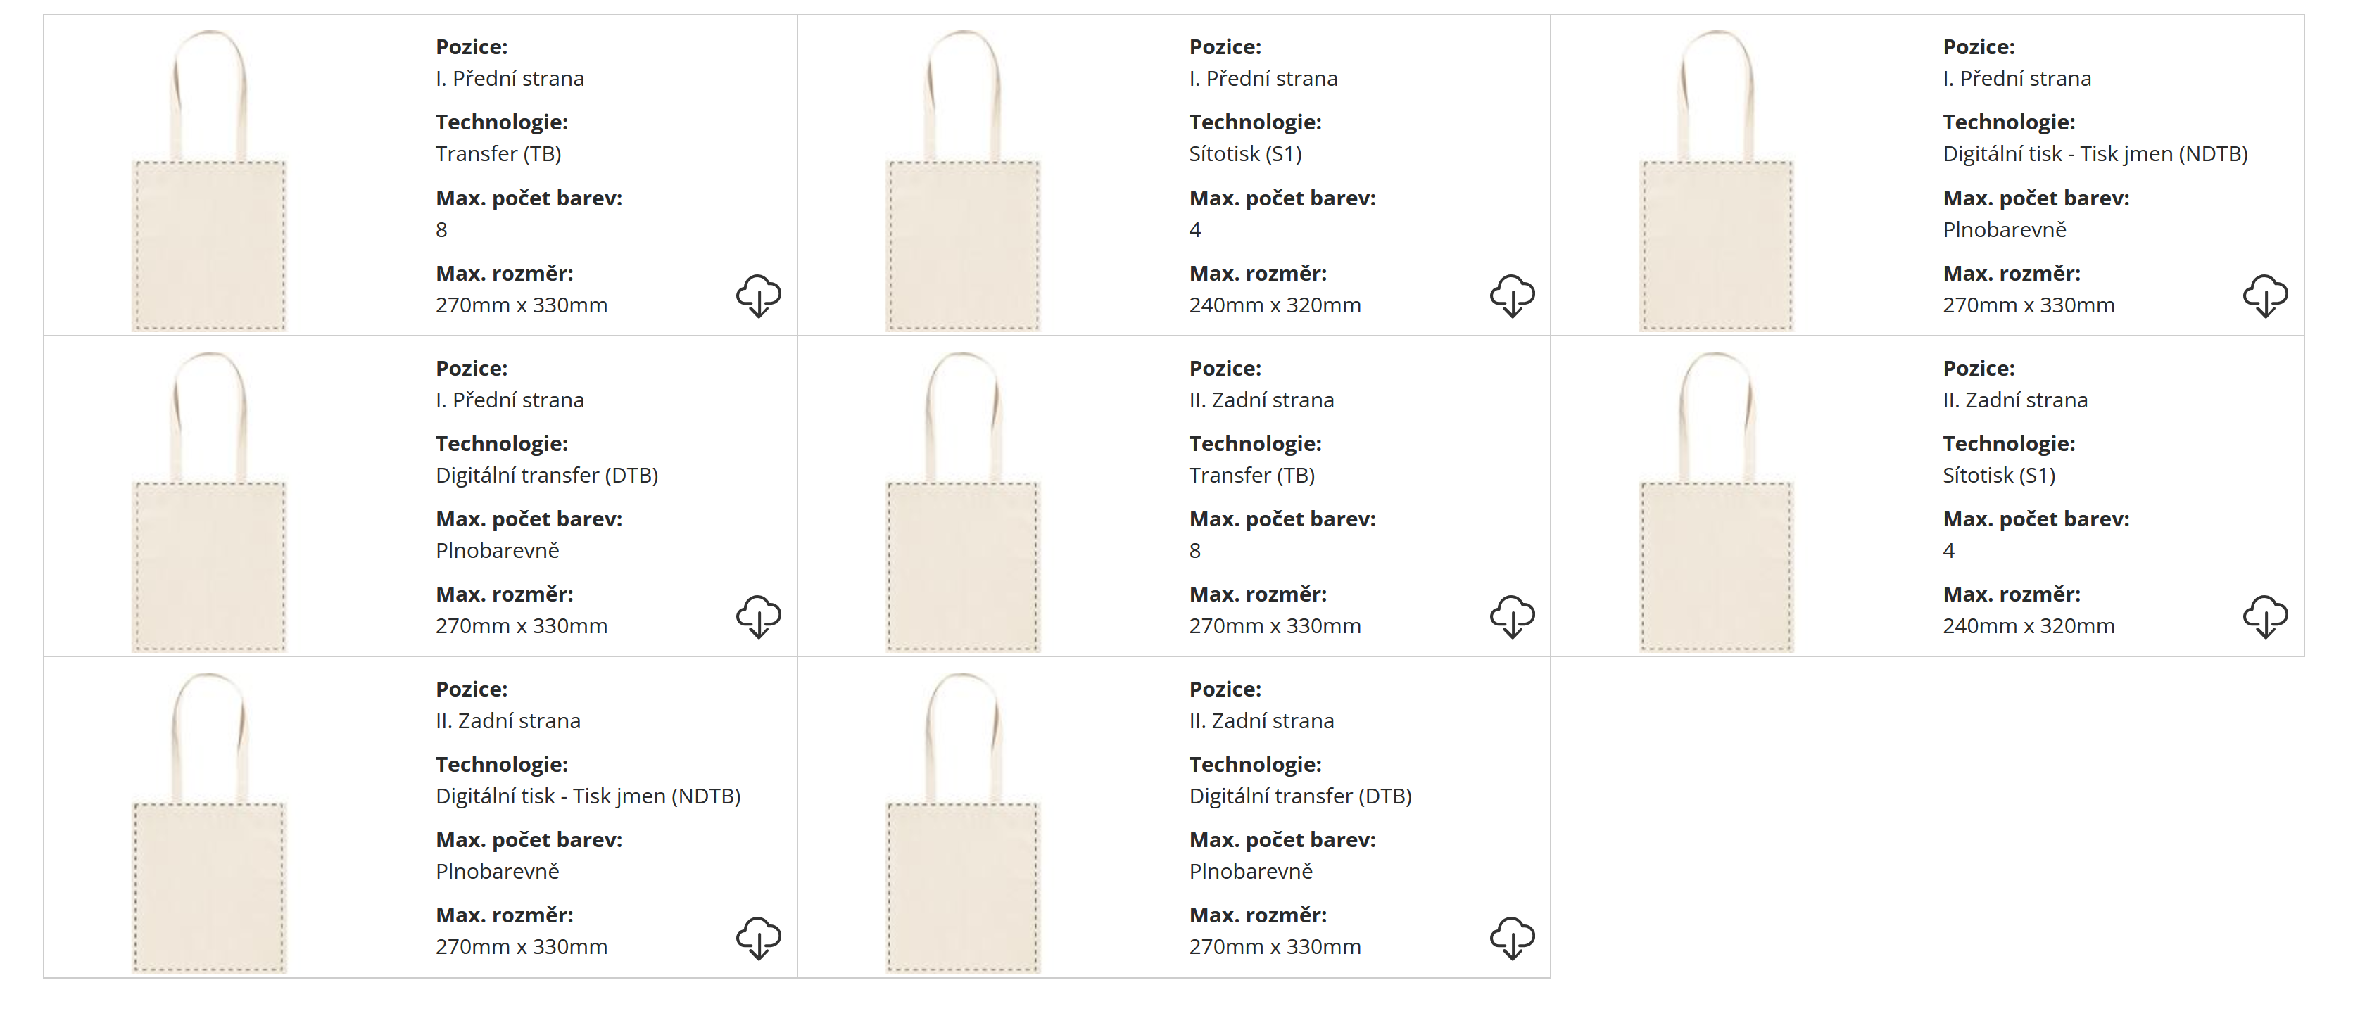Screen dimensions: 2353x1011
Task: Download template for front side Transfer (TB)
Action: (758, 296)
